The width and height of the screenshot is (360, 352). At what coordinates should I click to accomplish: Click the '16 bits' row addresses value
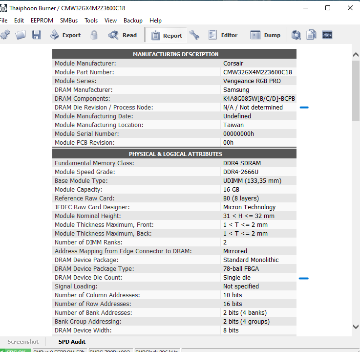click(233, 304)
